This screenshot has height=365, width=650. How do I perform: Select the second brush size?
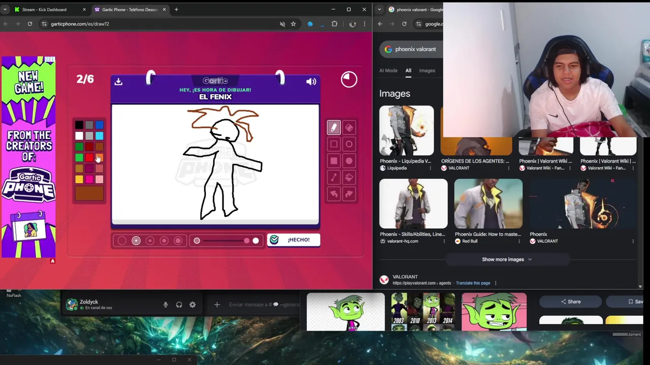click(136, 241)
